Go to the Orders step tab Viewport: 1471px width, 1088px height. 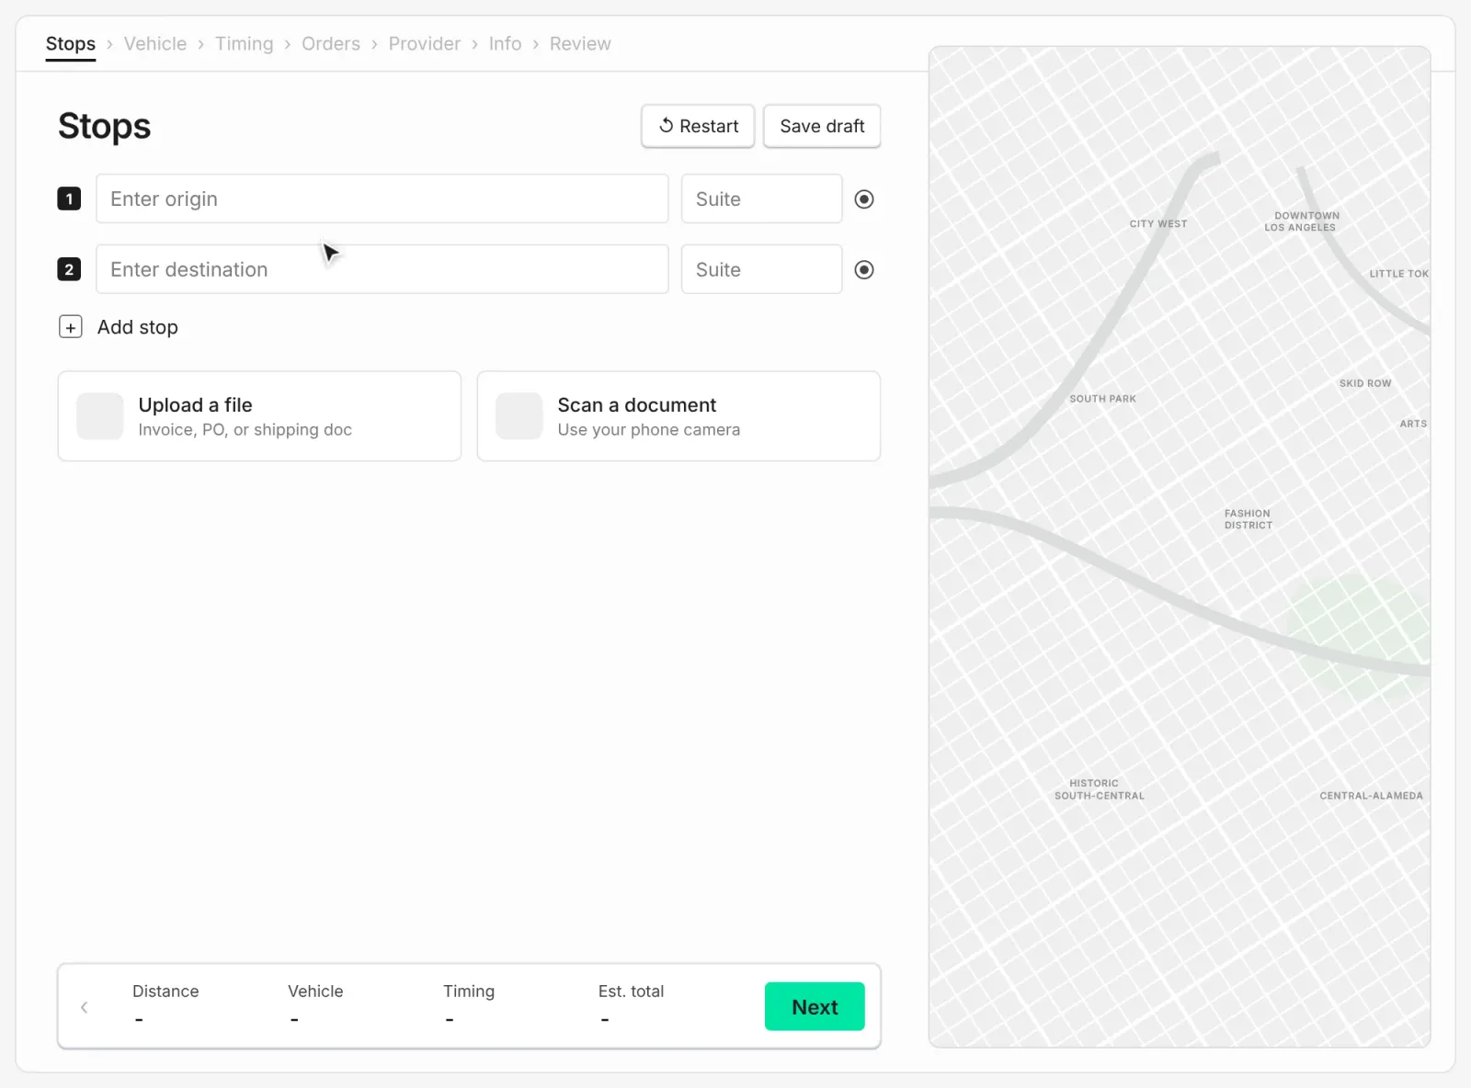point(331,44)
